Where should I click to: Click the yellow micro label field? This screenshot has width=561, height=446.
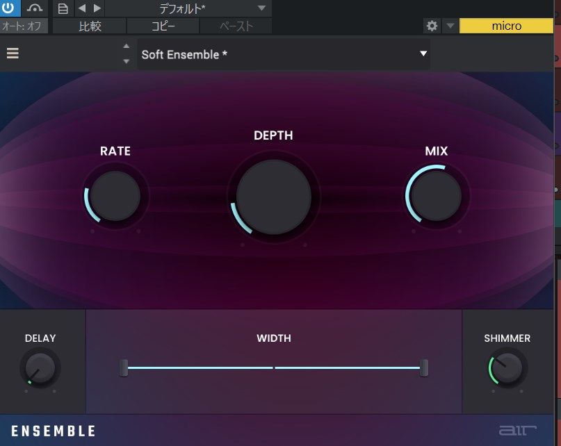coord(505,26)
